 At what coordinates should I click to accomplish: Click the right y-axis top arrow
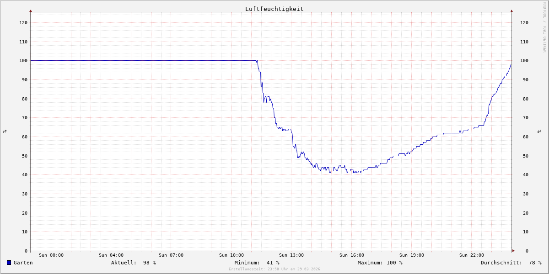pyautogui.click(x=511, y=11)
